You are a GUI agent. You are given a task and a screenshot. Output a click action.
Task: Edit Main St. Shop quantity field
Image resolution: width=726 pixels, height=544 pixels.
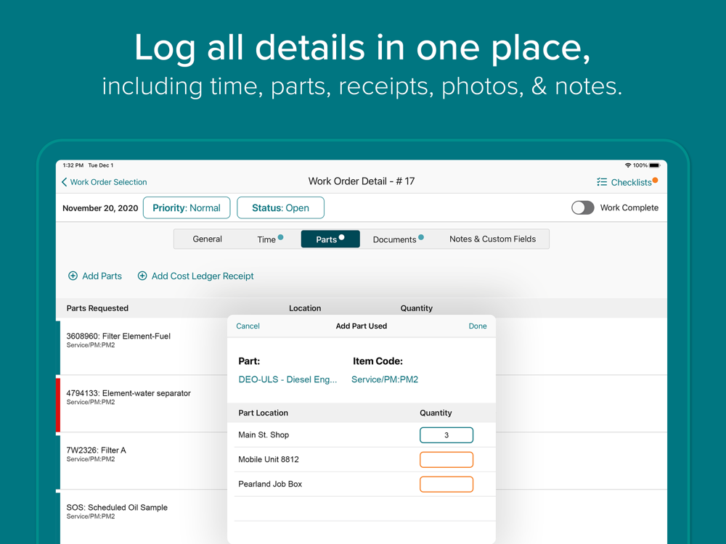446,434
